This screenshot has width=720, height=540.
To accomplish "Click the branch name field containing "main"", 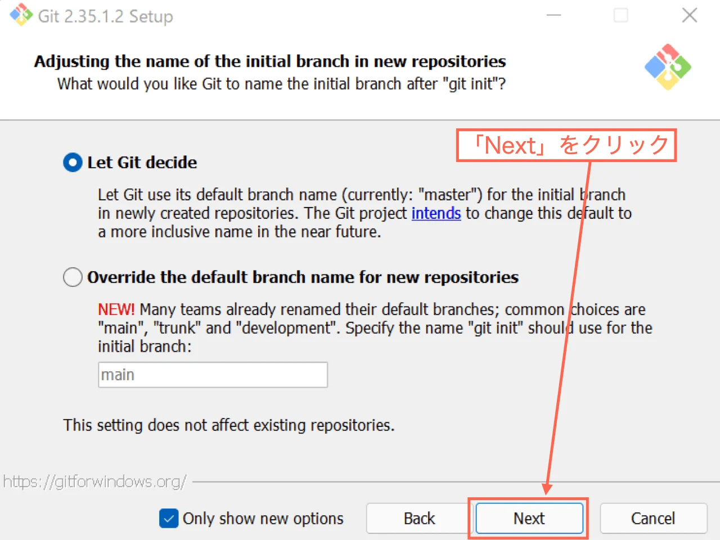I will [x=213, y=374].
